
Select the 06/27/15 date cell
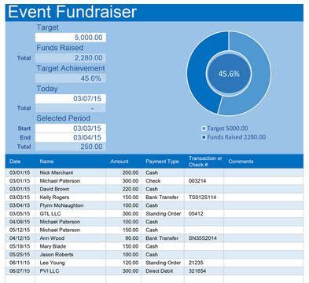coord(20,271)
